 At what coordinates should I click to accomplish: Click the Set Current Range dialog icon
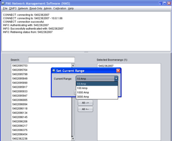pos(54,71)
